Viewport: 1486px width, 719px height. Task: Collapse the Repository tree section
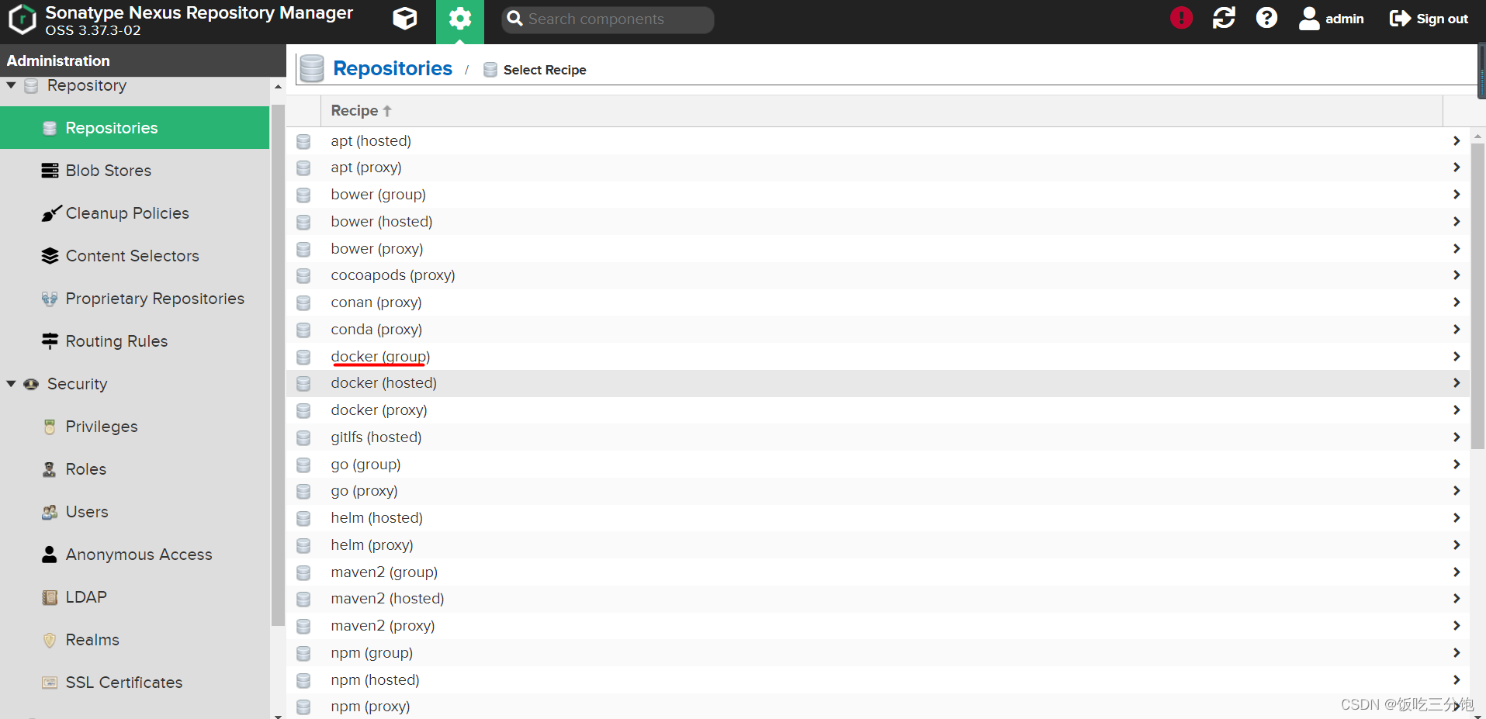click(12, 85)
